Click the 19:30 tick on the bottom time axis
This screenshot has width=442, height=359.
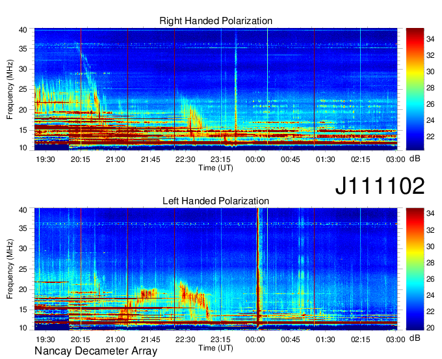click(x=45, y=339)
